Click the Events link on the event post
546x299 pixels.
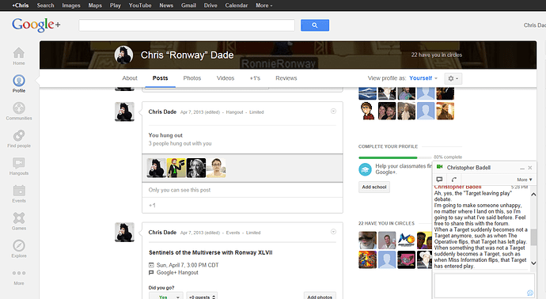pyautogui.click(x=233, y=233)
